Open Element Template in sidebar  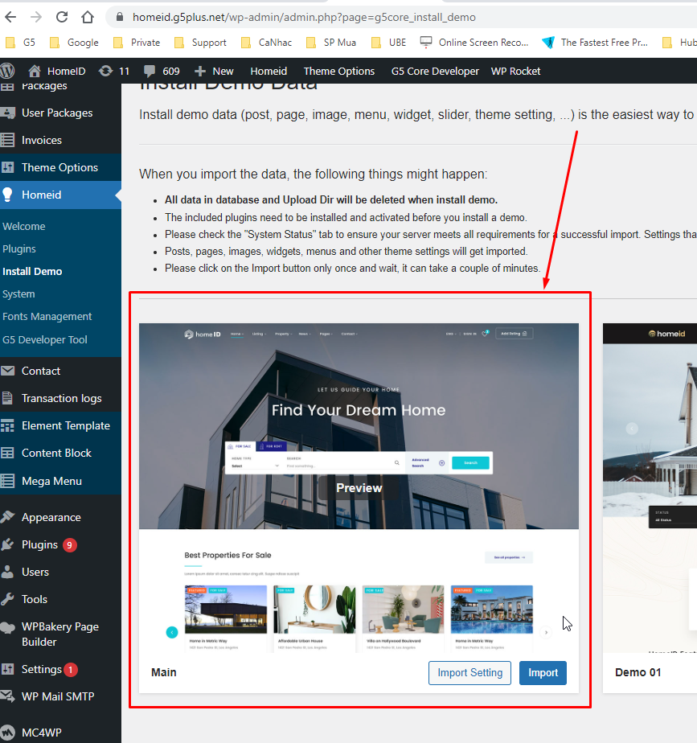click(60, 425)
